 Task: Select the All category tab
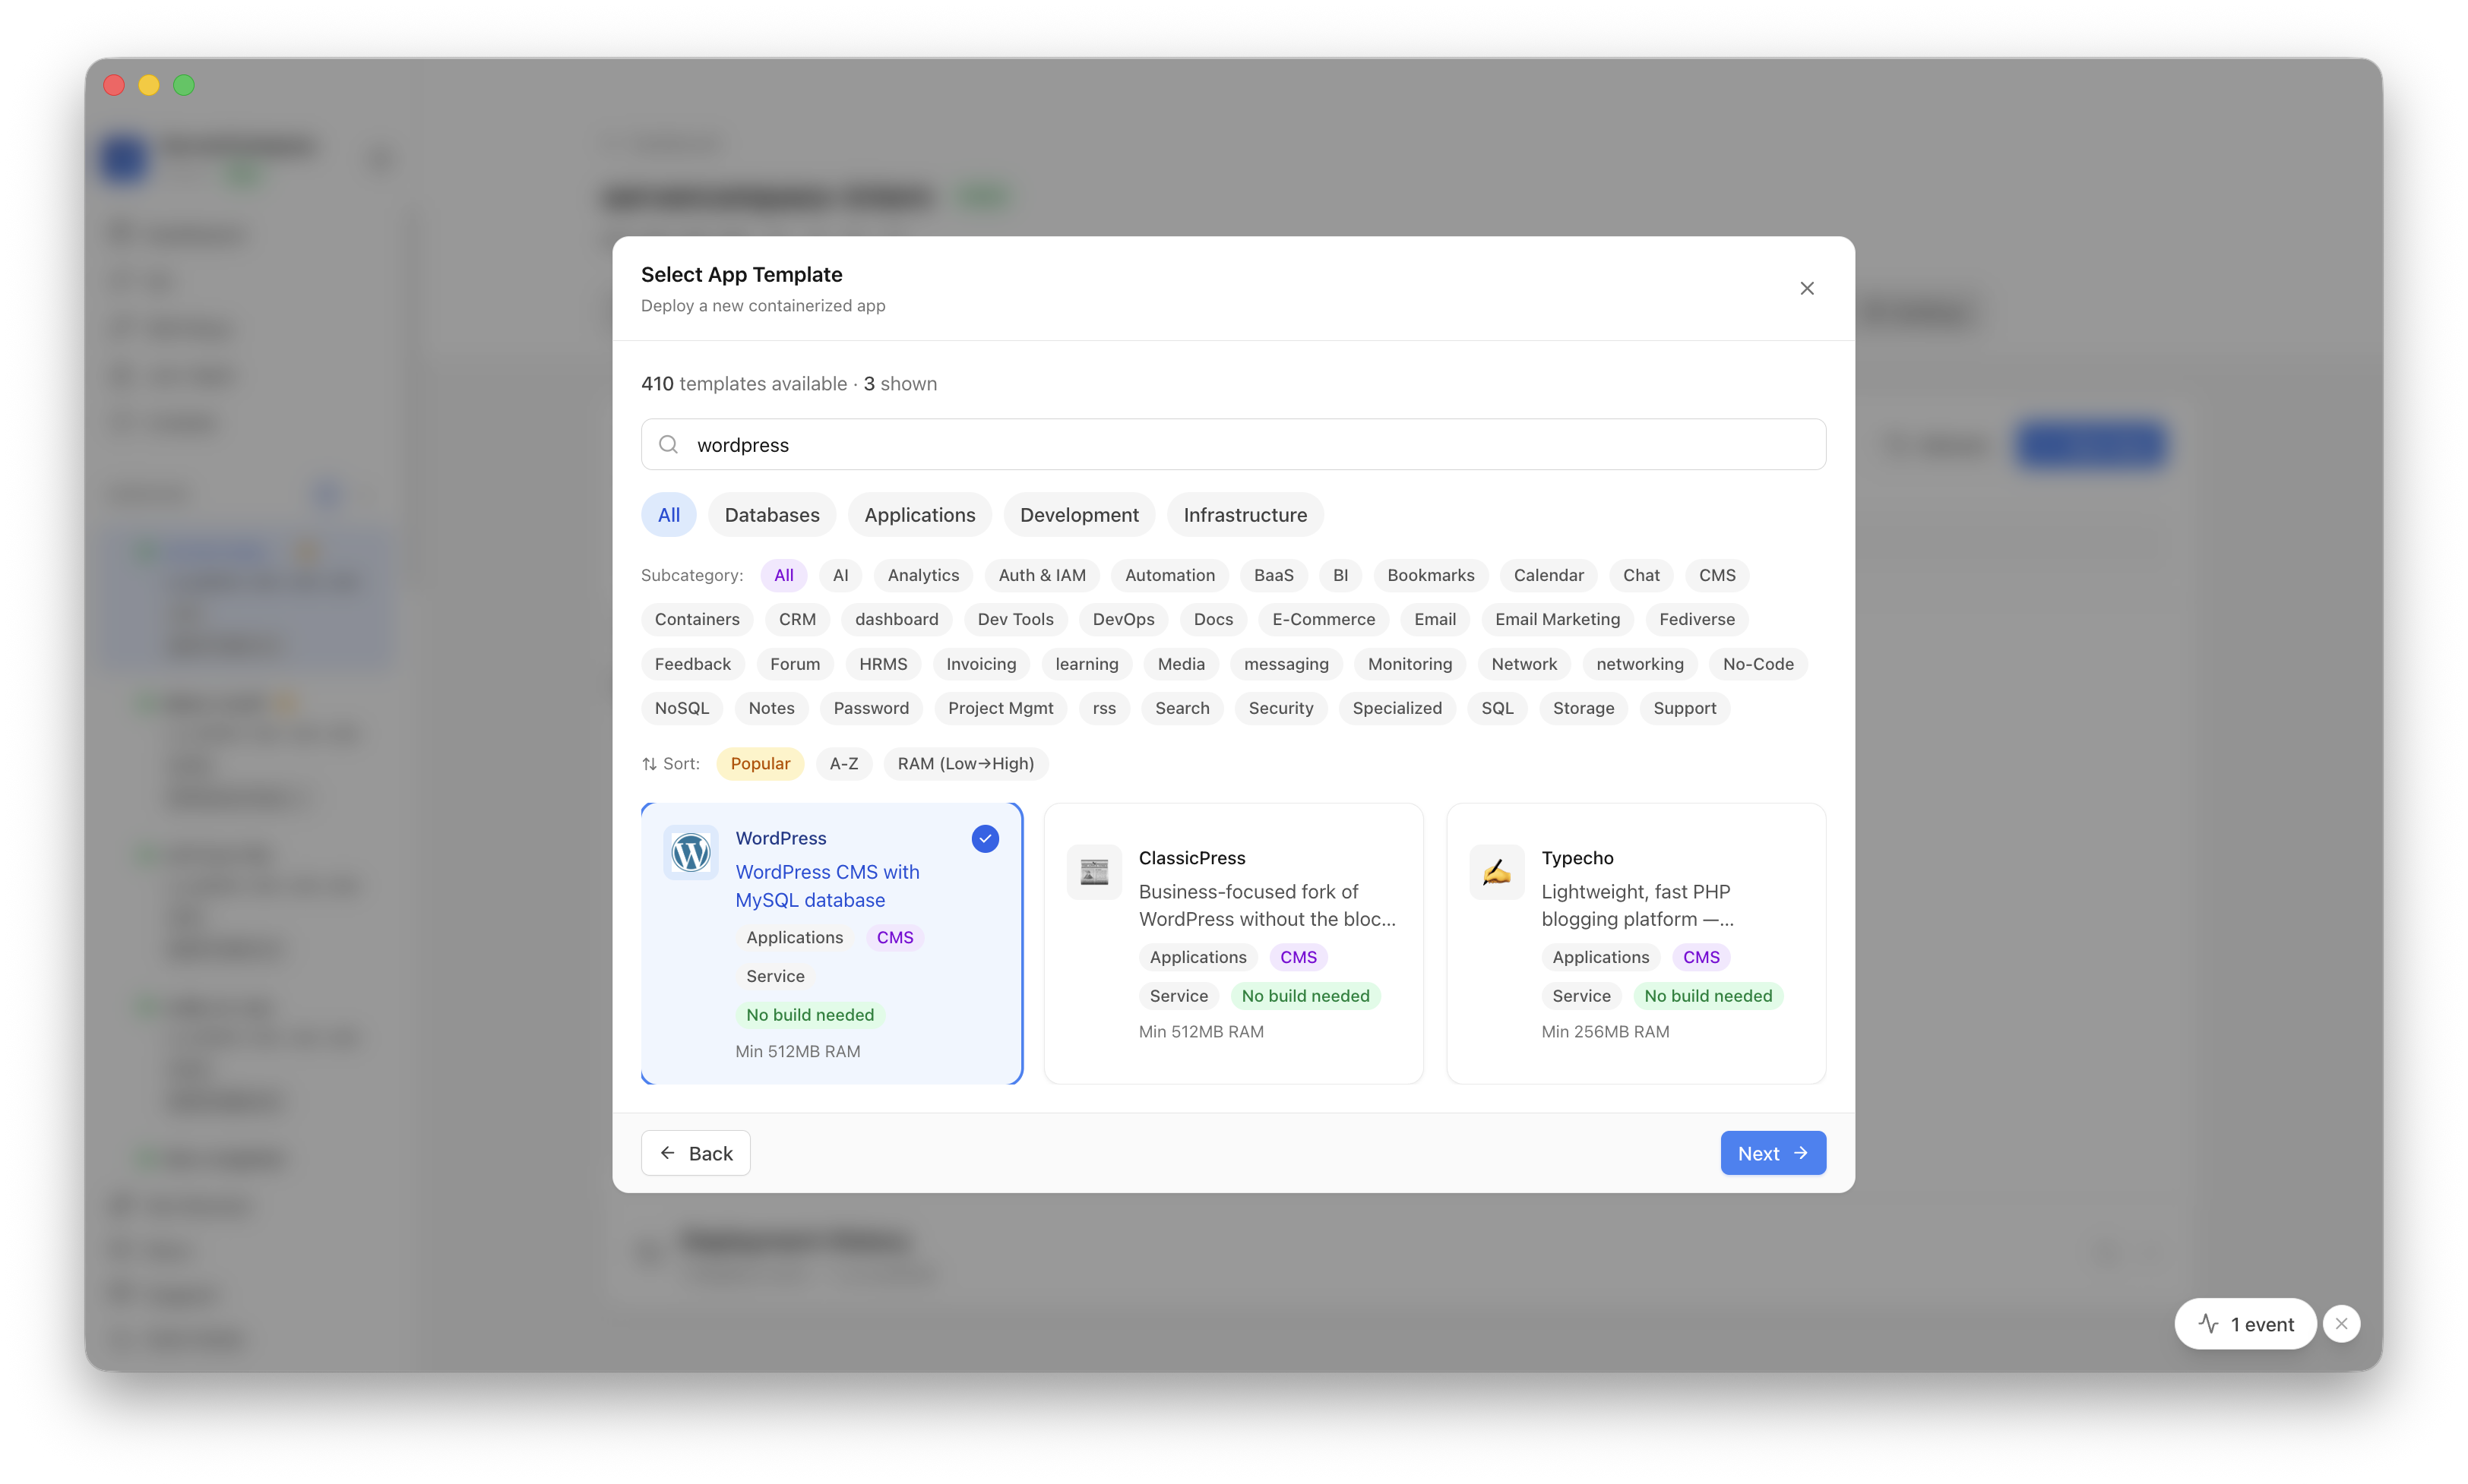[668, 514]
